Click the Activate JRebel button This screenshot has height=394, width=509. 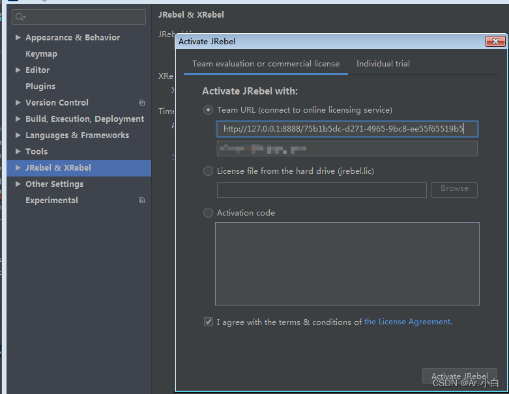click(459, 376)
